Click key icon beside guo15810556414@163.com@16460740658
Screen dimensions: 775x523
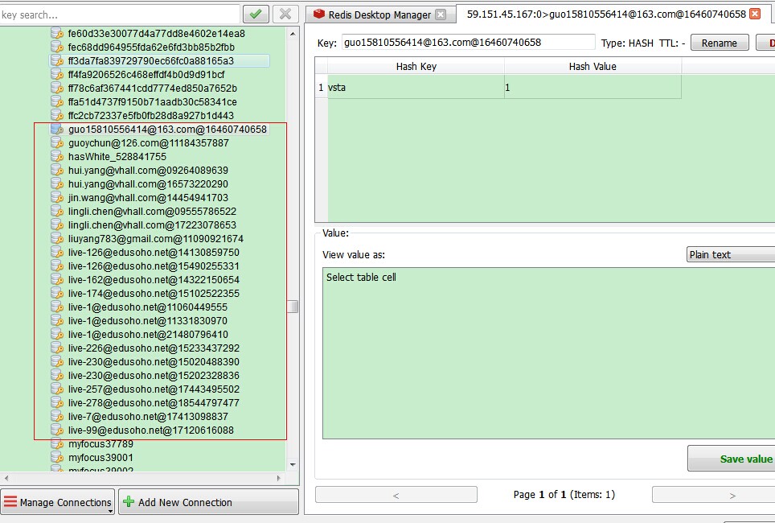[57, 130]
